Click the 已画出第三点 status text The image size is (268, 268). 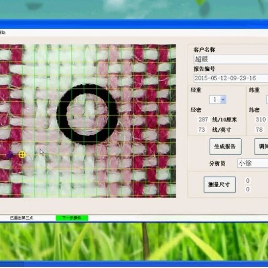pos(21,218)
